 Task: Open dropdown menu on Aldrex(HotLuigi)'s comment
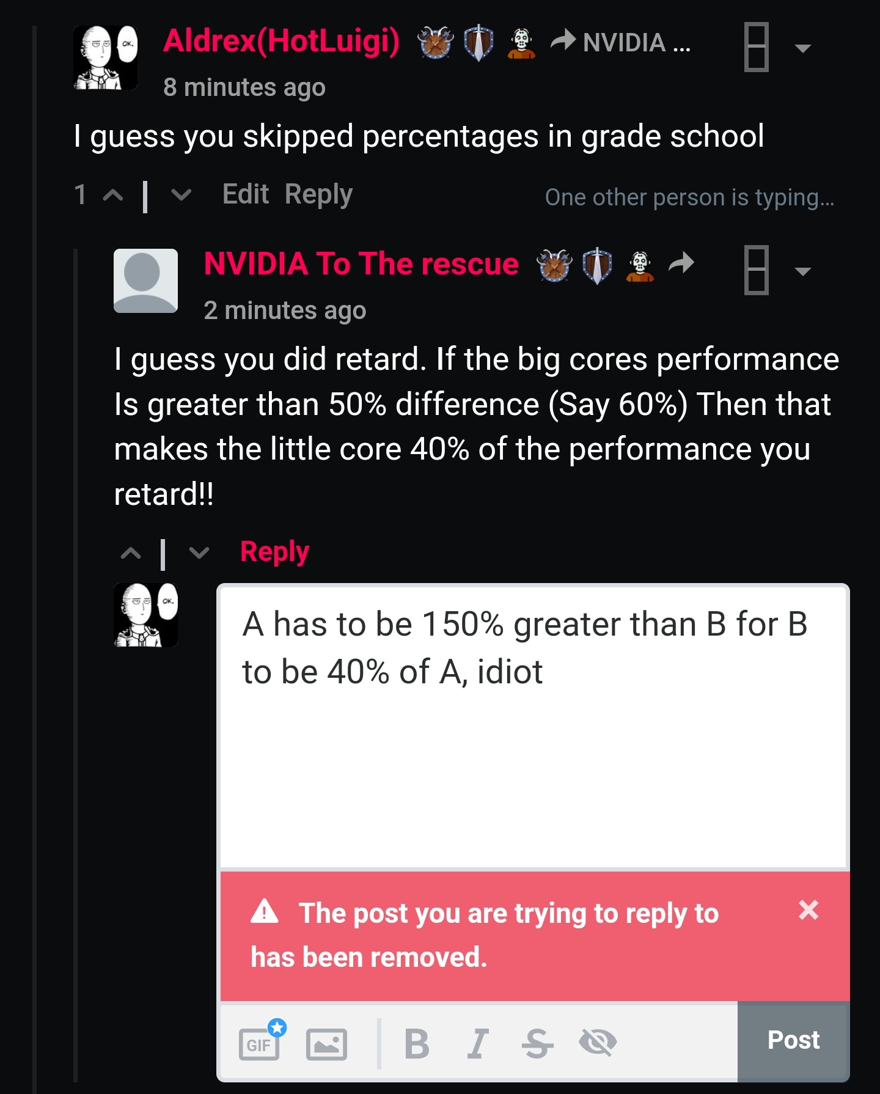(x=802, y=48)
